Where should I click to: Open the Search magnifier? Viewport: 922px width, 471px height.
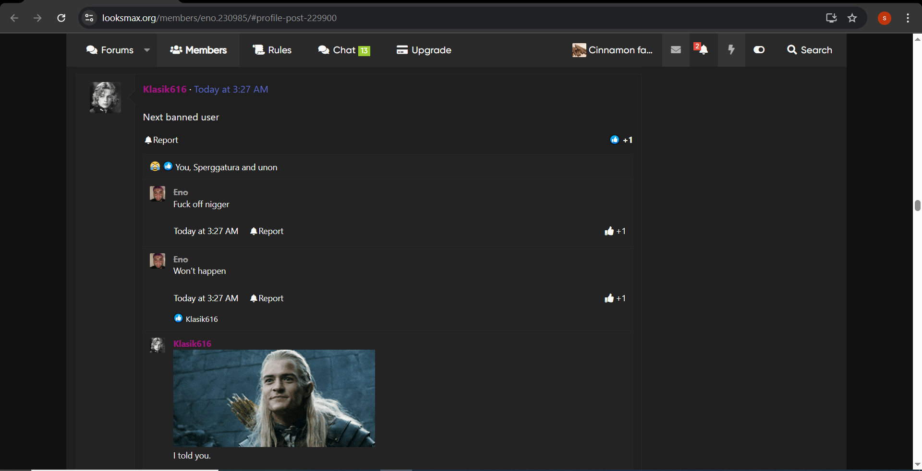(x=809, y=50)
